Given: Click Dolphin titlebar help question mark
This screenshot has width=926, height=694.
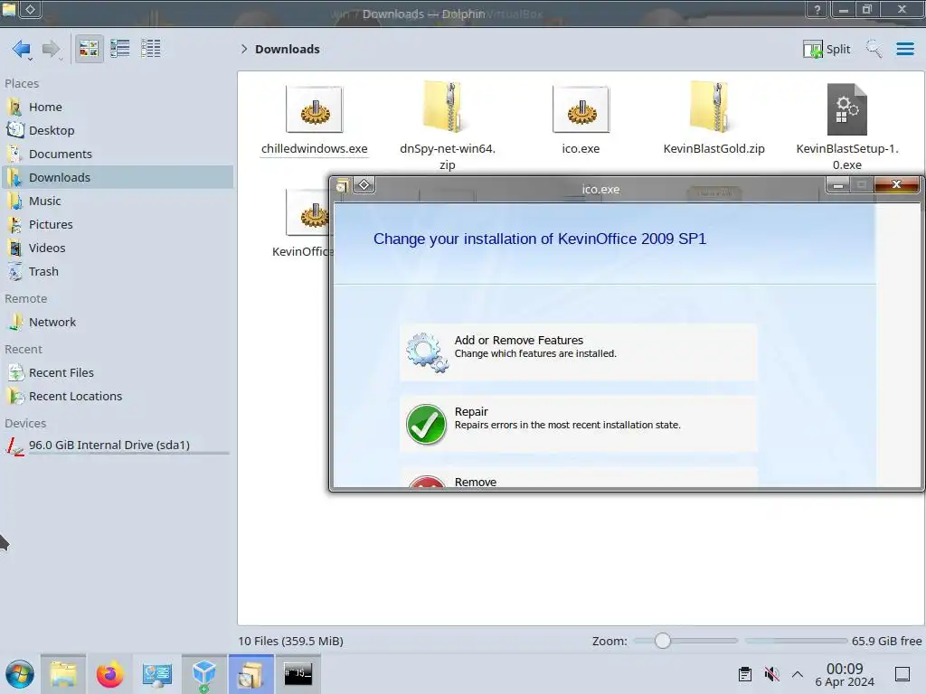Looking at the screenshot, I should (x=817, y=9).
